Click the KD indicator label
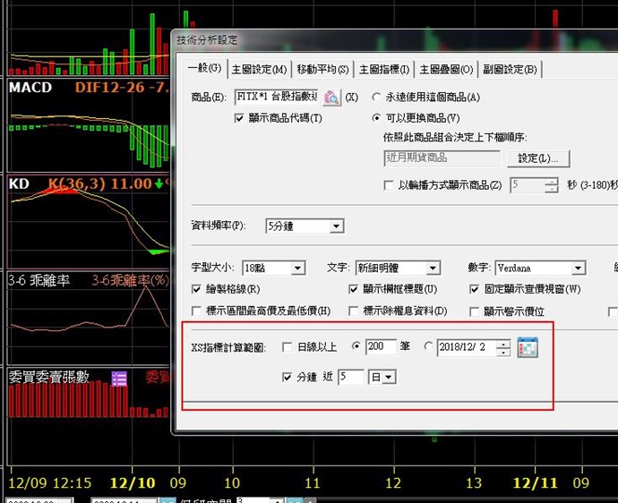The image size is (618, 503). tap(19, 183)
